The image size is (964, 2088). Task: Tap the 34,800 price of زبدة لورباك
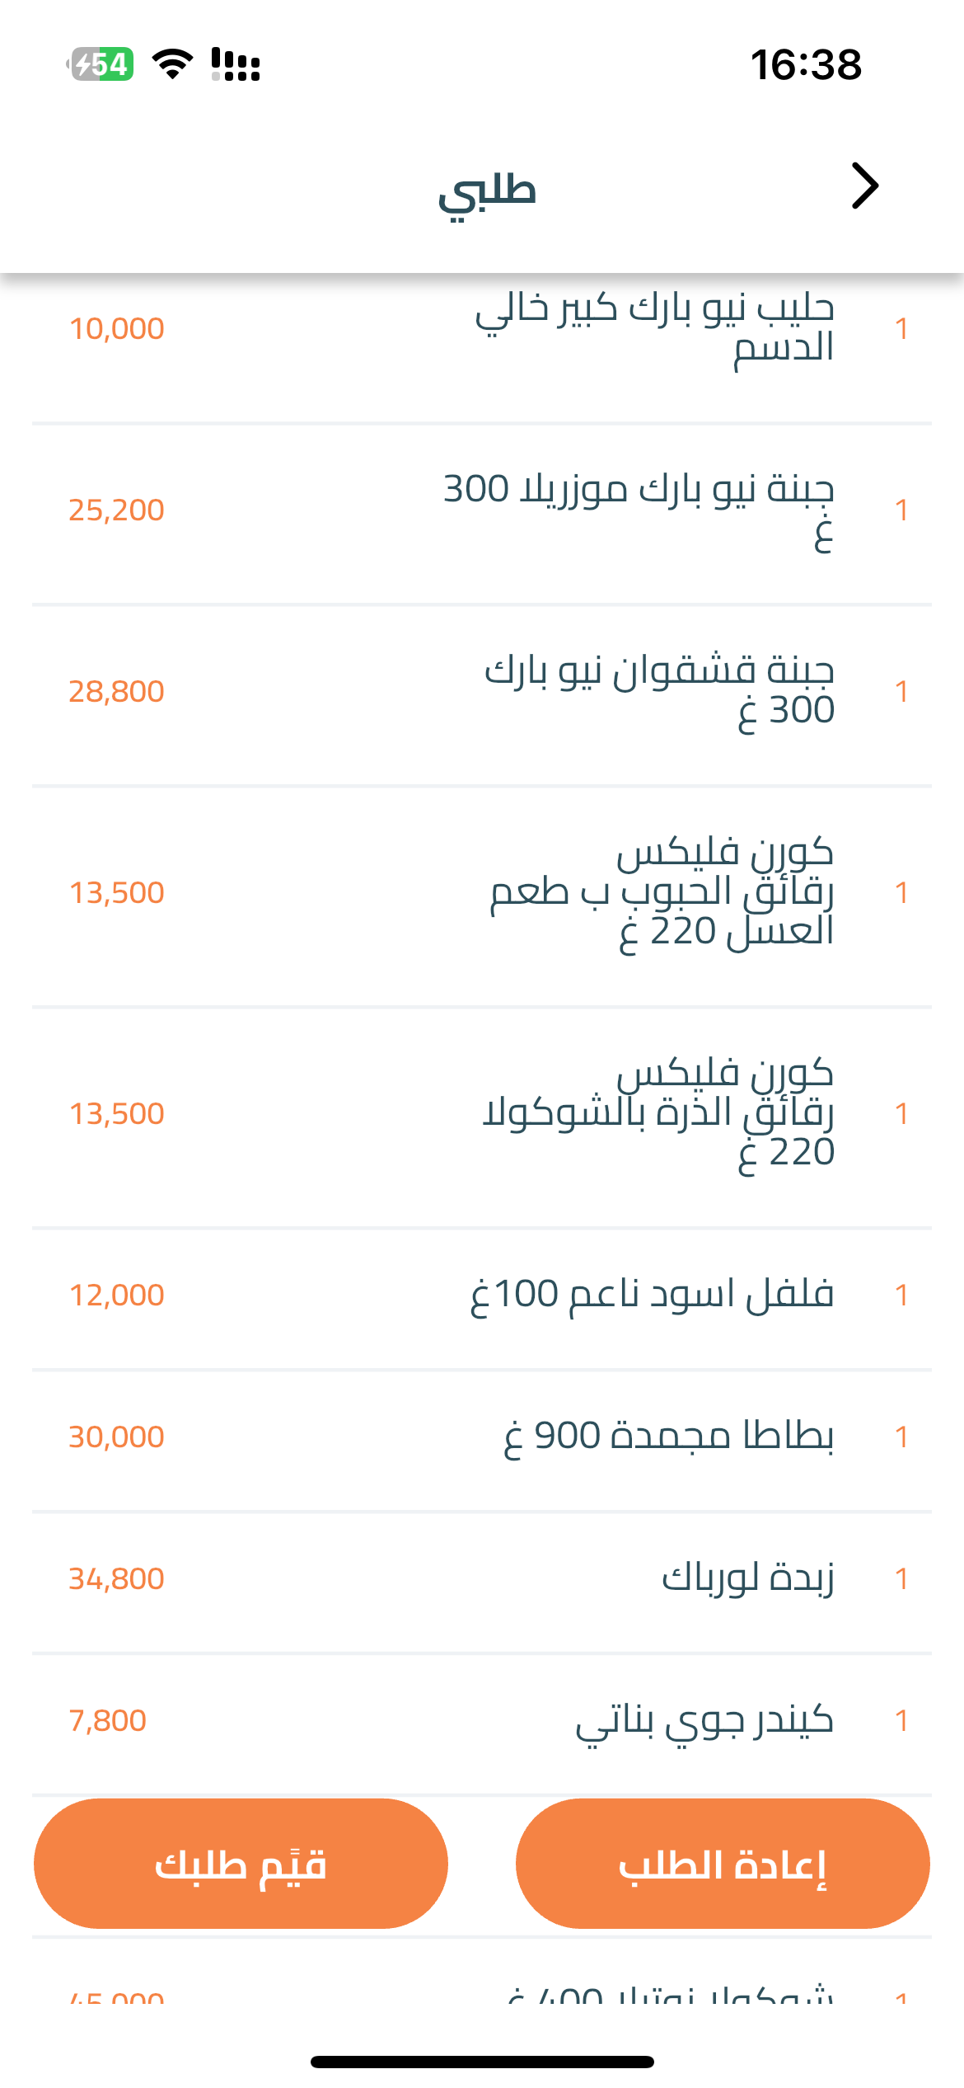[x=116, y=1578]
